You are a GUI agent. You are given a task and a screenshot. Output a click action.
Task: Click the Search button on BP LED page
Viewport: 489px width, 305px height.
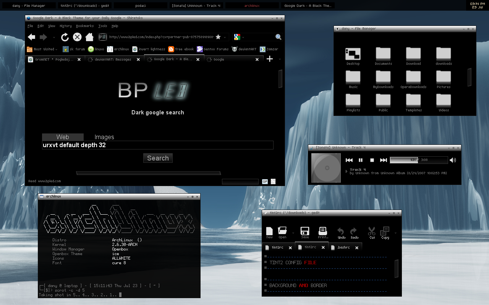pos(158,158)
